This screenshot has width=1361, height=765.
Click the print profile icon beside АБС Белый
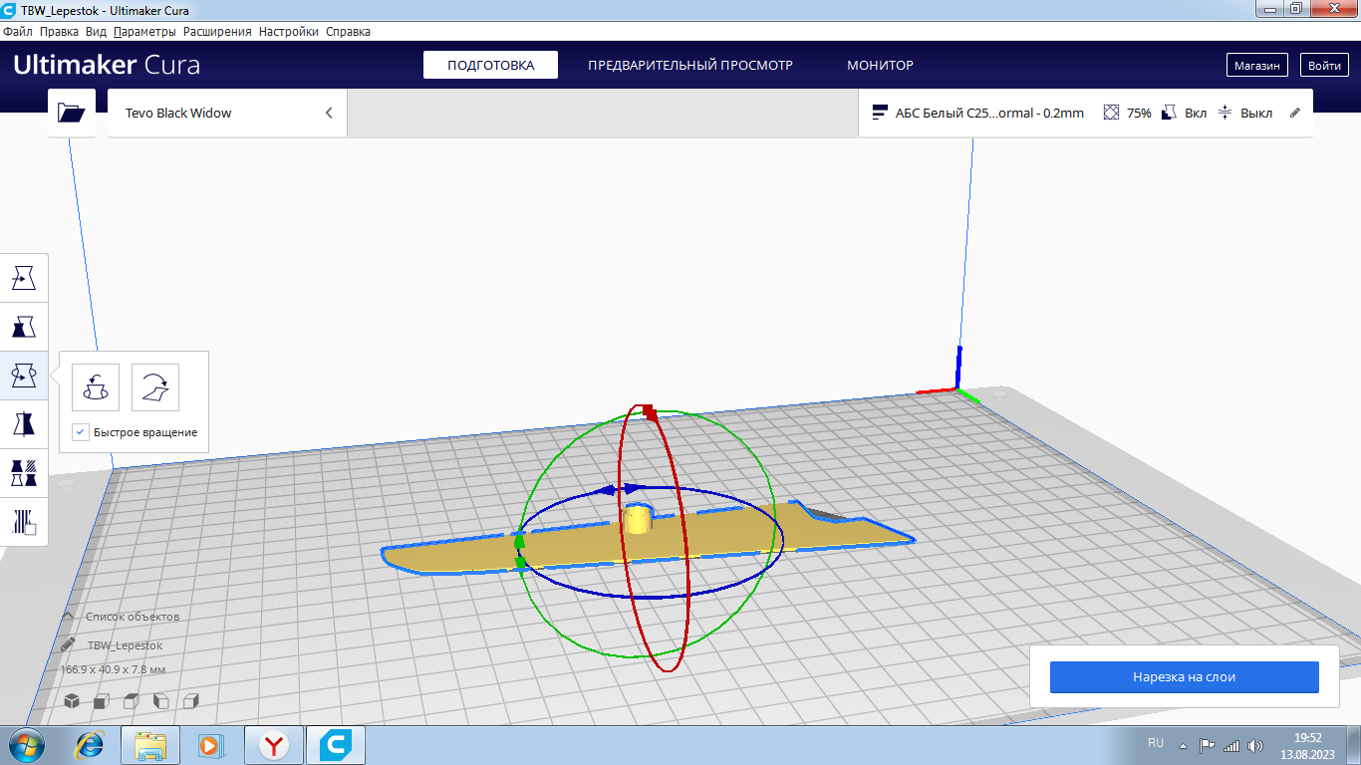(880, 113)
